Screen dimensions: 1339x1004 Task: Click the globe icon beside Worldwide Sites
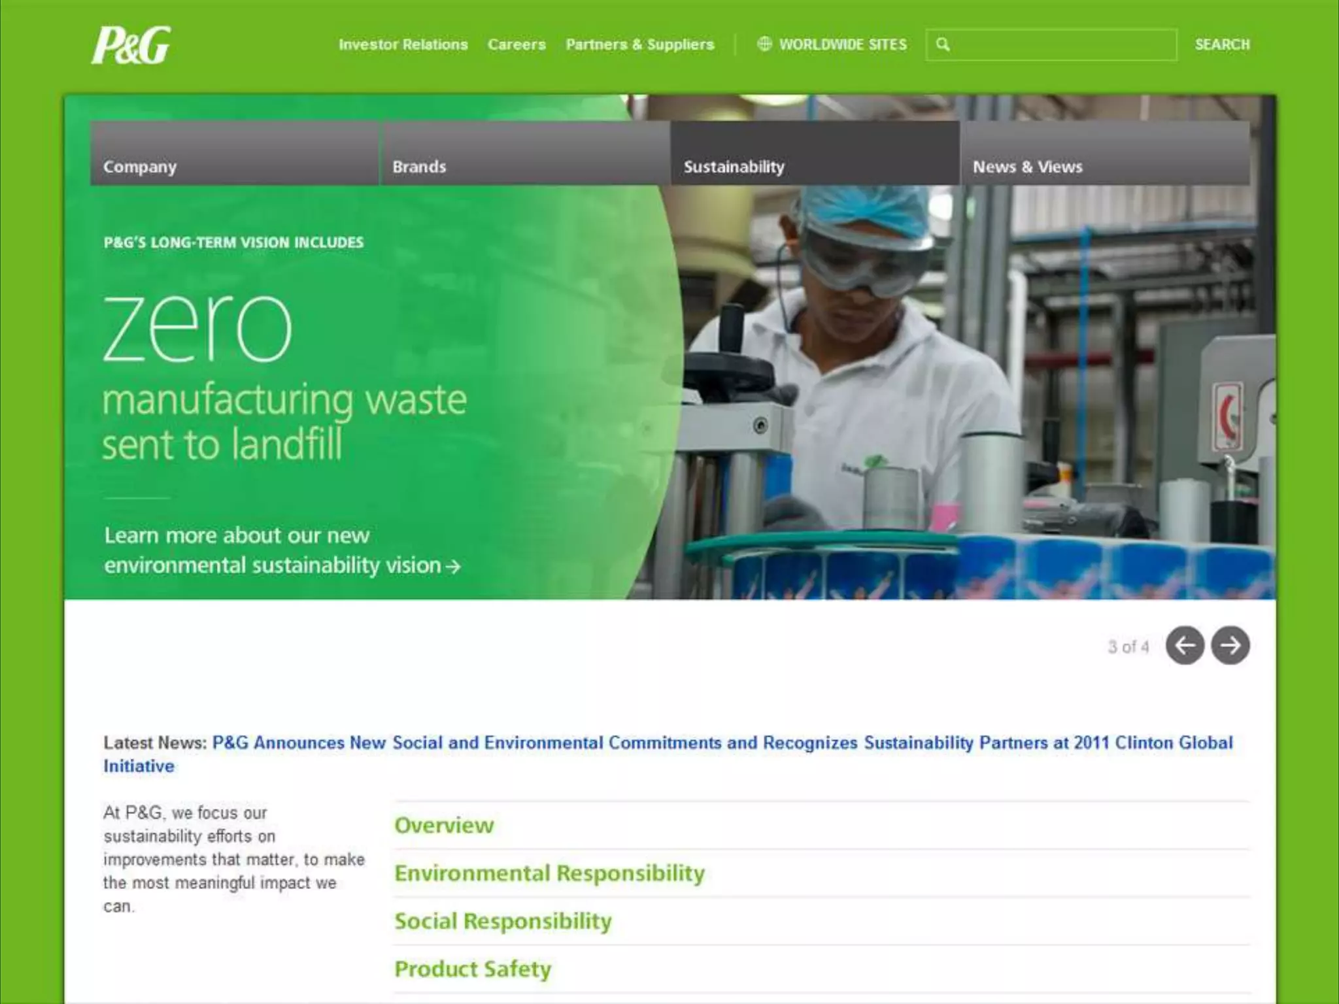[x=764, y=44]
